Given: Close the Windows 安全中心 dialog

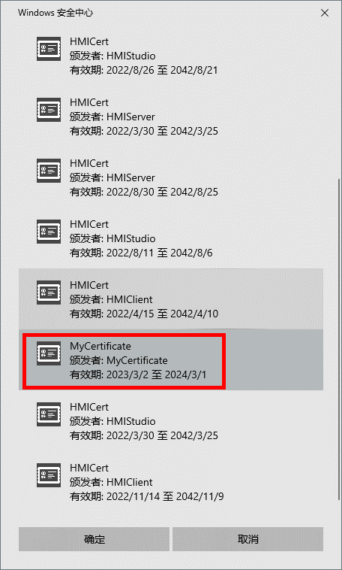Looking at the screenshot, I should (x=325, y=13).
